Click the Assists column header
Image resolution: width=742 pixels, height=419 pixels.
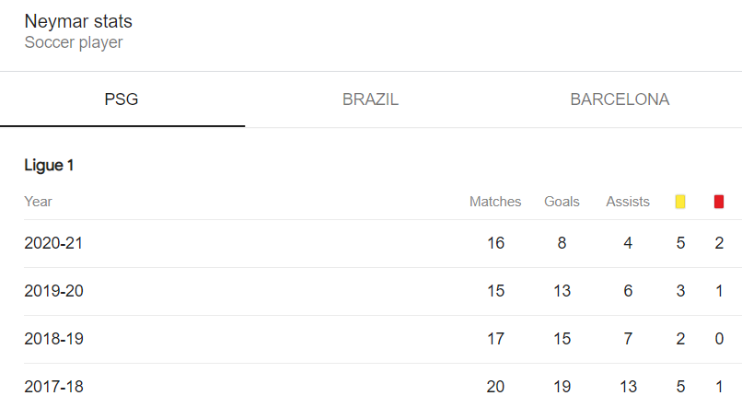628,202
